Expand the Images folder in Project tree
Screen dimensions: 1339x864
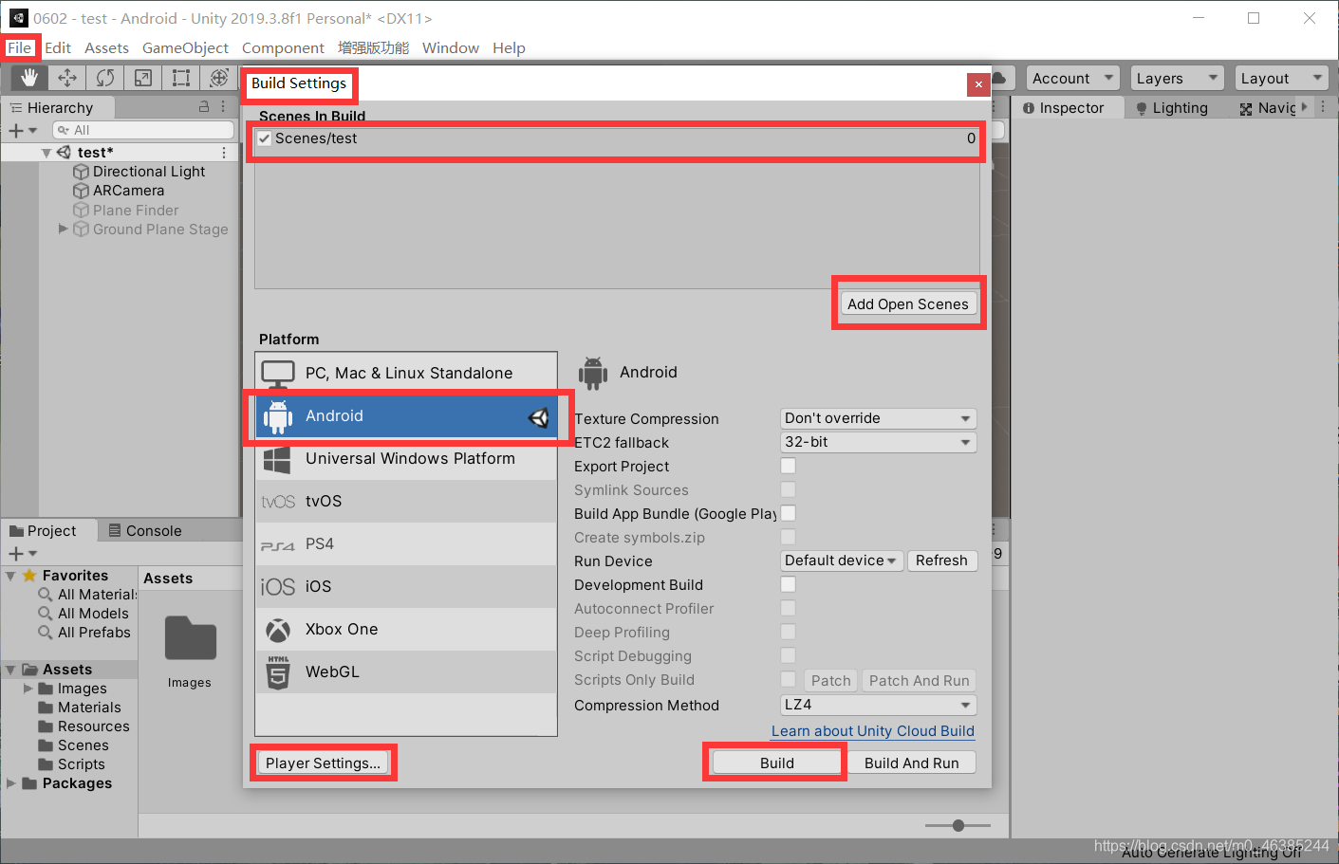pyautogui.click(x=28, y=689)
